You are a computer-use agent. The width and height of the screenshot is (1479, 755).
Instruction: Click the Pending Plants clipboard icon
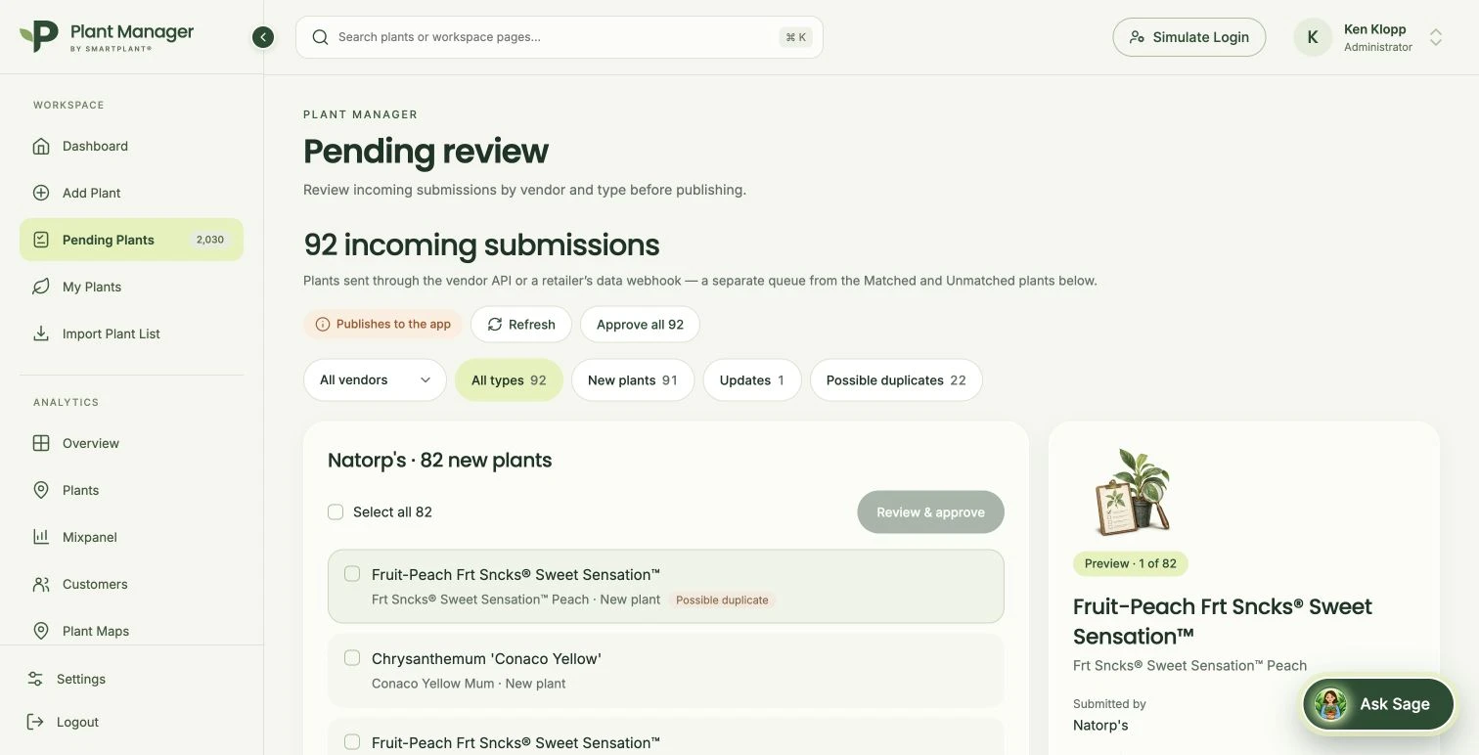point(41,240)
